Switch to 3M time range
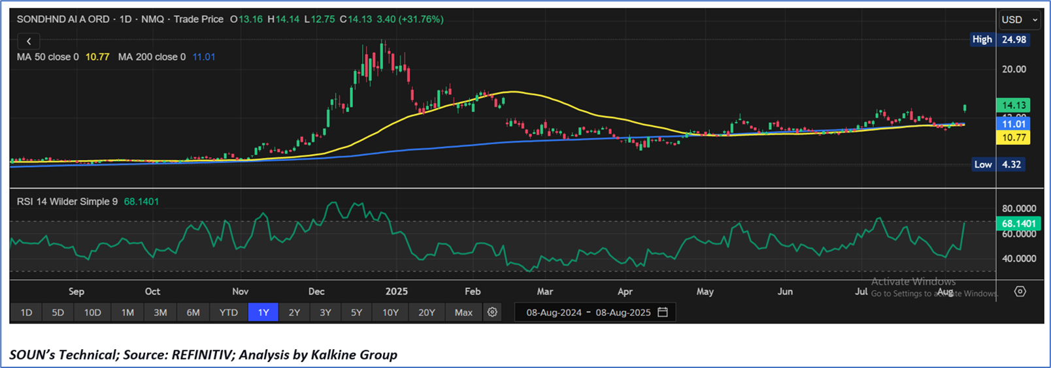 pyautogui.click(x=160, y=313)
